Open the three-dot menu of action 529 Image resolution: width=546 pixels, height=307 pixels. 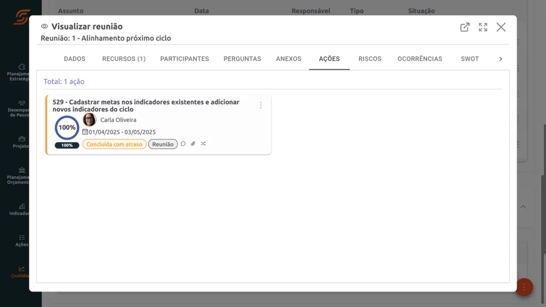point(261,105)
